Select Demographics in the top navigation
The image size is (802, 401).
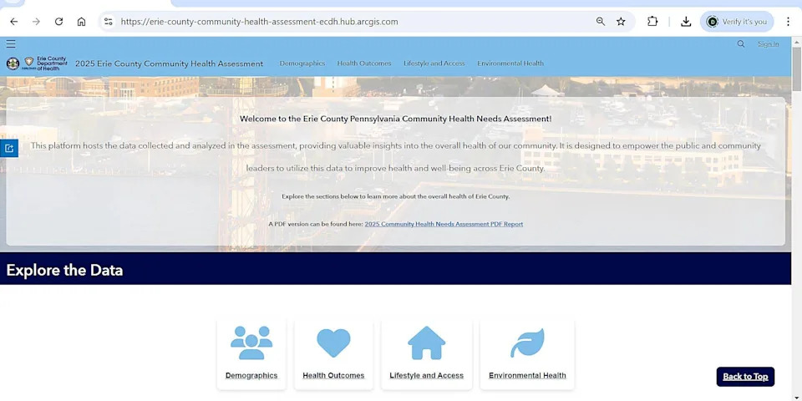coord(302,63)
